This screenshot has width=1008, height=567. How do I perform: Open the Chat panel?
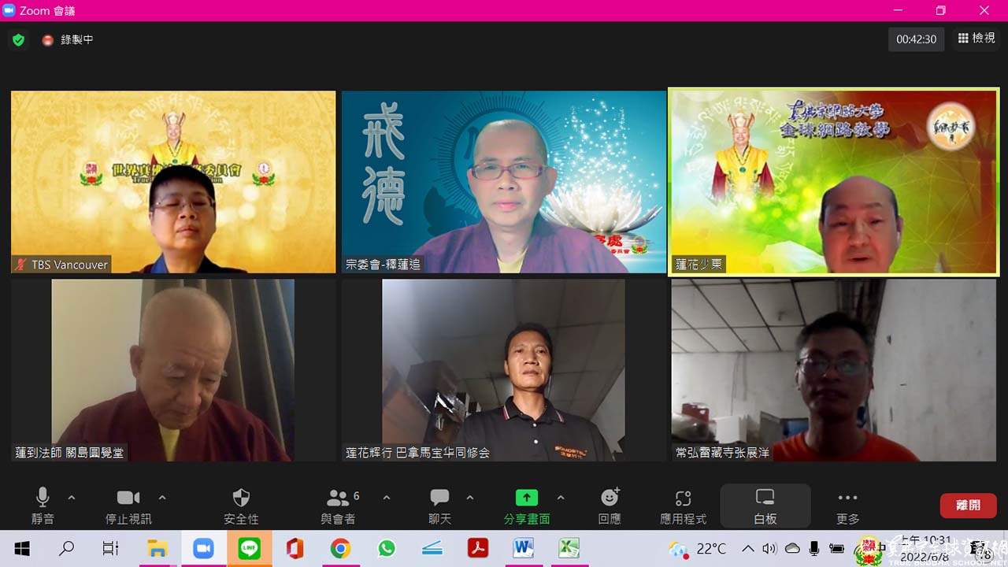pyautogui.click(x=439, y=506)
